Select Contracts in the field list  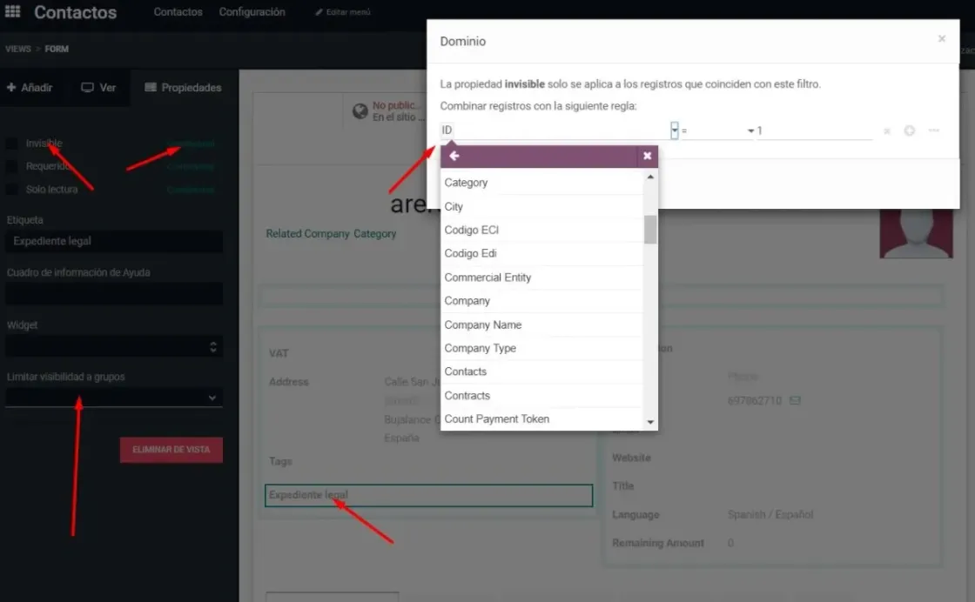541,395
